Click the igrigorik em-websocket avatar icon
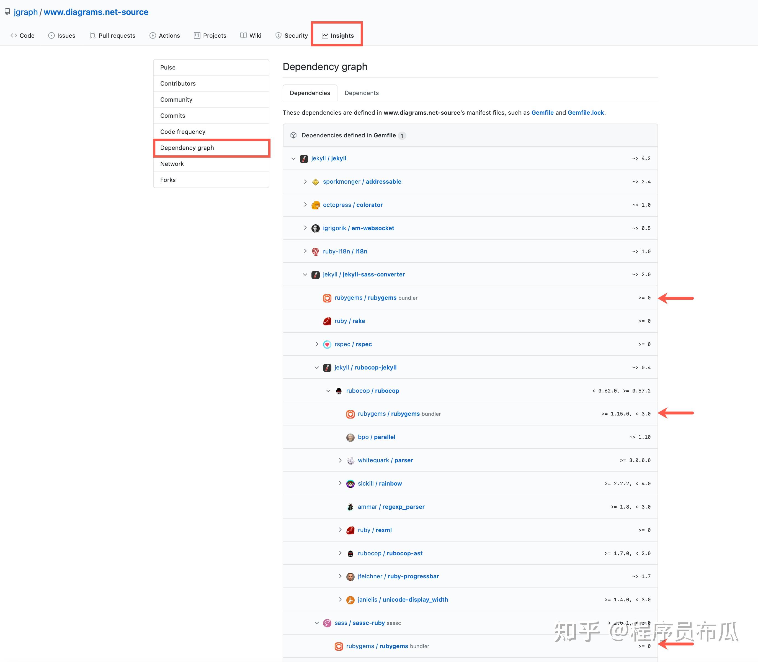The width and height of the screenshot is (758, 662). [x=315, y=228]
